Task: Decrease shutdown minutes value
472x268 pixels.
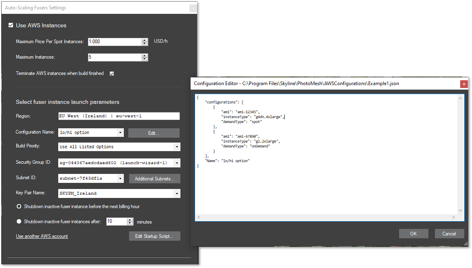Action: [130, 224]
